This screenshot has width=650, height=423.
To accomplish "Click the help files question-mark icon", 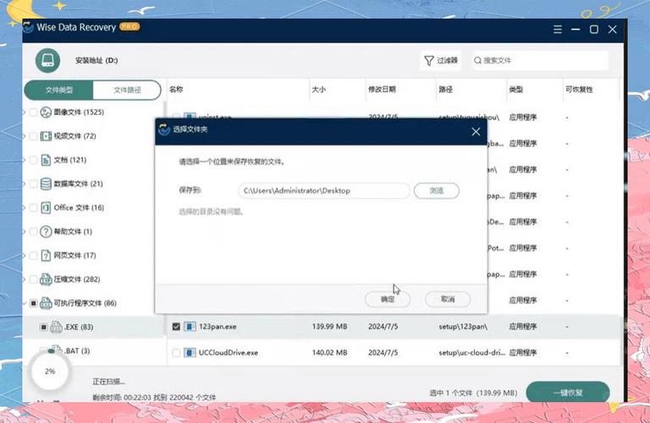I will (x=46, y=232).
